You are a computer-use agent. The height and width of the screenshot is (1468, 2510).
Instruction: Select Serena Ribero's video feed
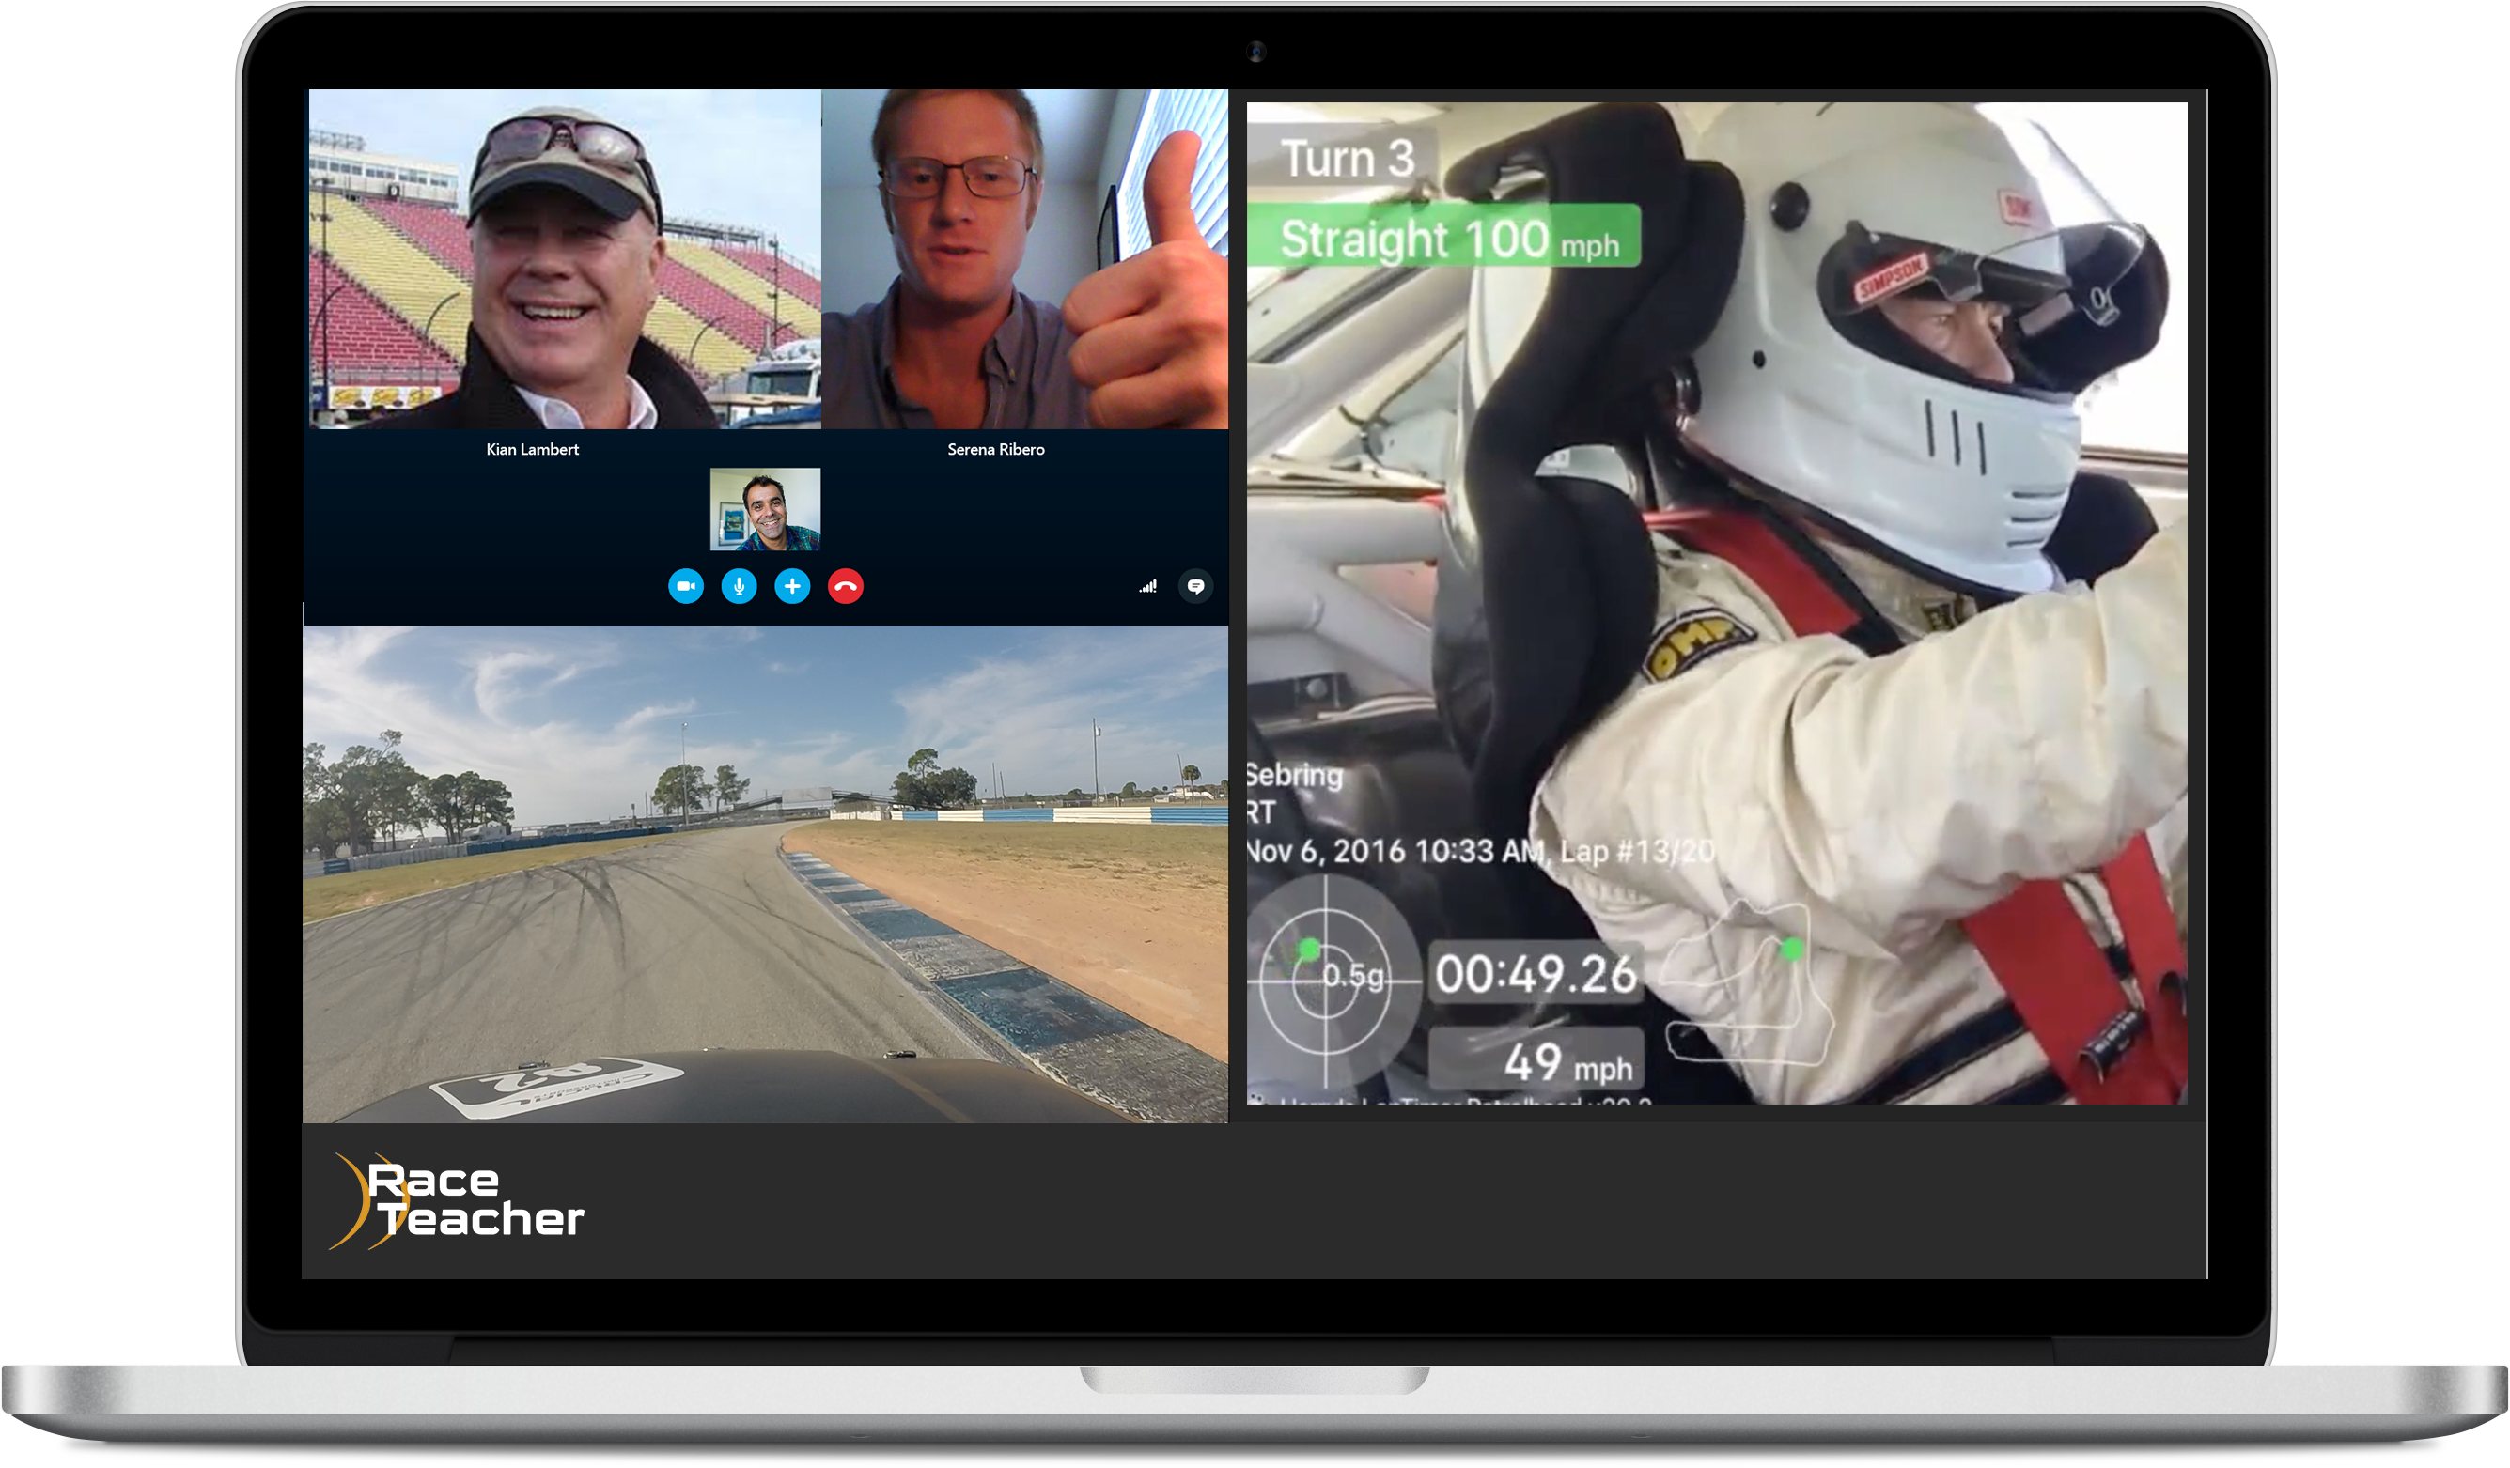[x=1024, y=260]
